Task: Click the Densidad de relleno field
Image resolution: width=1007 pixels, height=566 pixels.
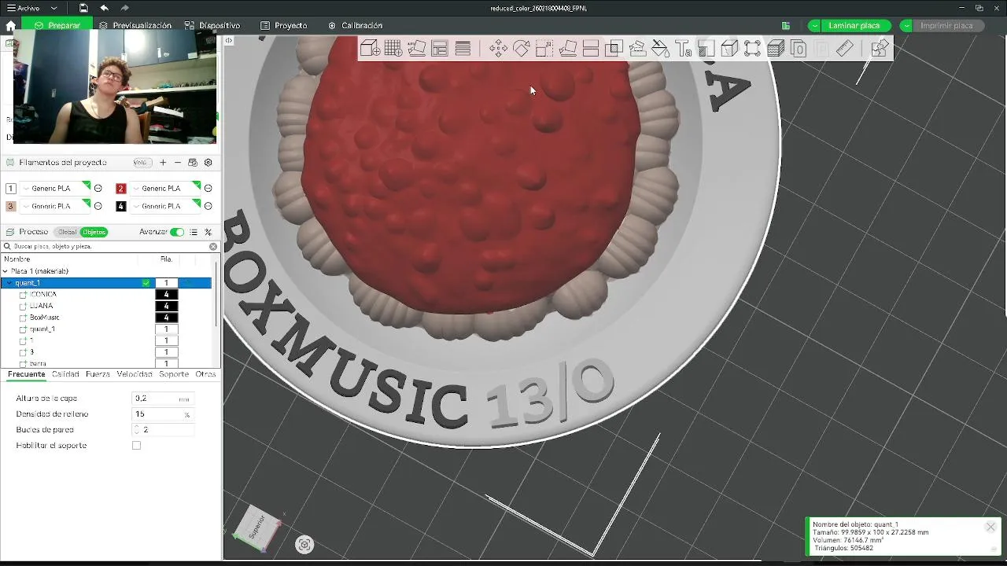Action: coord(162,414)
